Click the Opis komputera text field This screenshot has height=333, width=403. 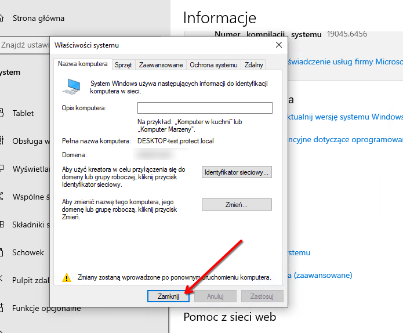[x=205, y=108]
